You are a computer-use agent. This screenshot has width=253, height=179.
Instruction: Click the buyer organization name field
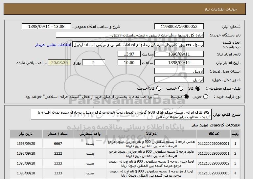tap(130, 35)
